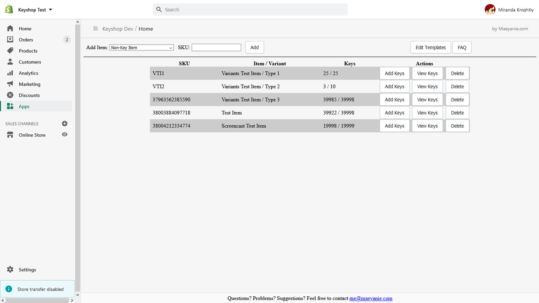Click sidebar horizontal scroll right arrow
This screenshot has width=539, height=303.
72,300
